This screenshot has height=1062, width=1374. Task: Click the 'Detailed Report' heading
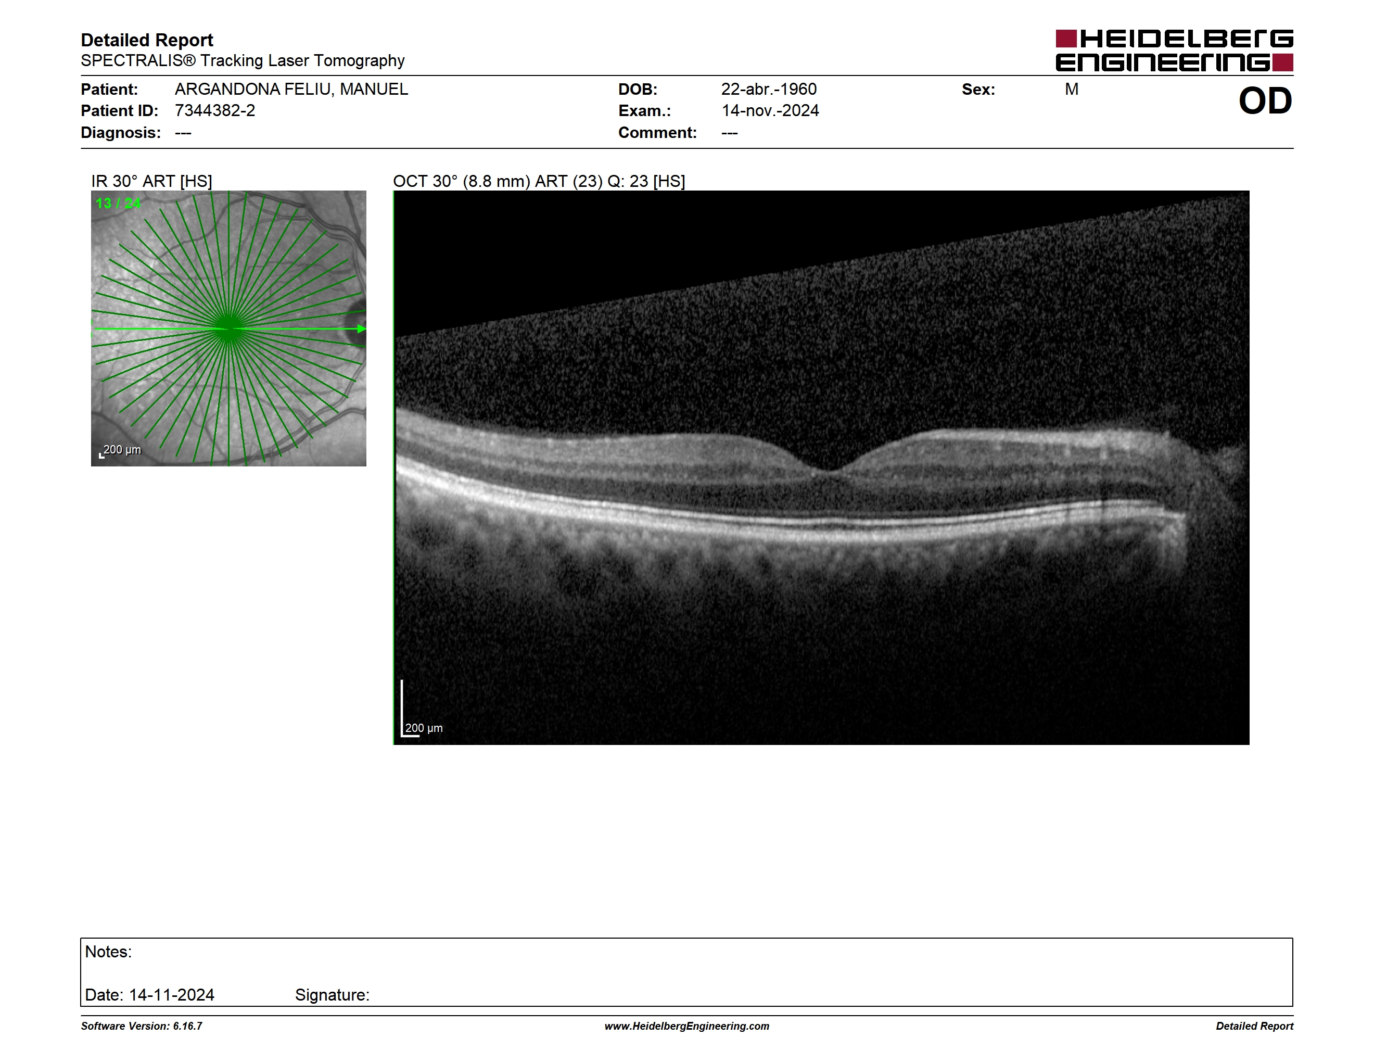click(147, 40)
